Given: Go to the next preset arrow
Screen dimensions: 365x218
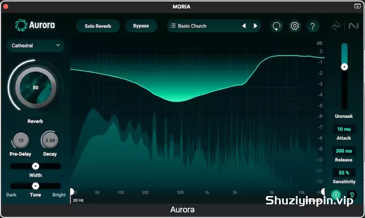Looking at the screenshot, I should pyautogui.click(x=255, y=26).
